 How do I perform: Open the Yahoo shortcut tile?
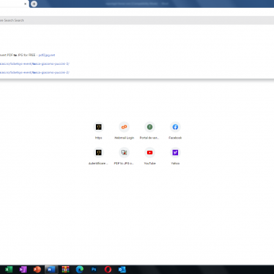pyautogui.click(x=175, y=156)
